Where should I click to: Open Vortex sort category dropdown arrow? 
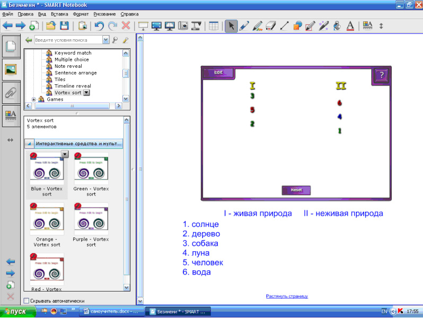86,93
